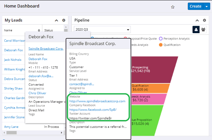Open lead William Knight
The image size is (212, 140).
15,69
